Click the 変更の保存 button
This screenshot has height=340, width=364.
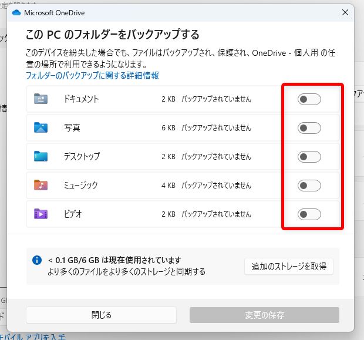(x=264, y=315)
